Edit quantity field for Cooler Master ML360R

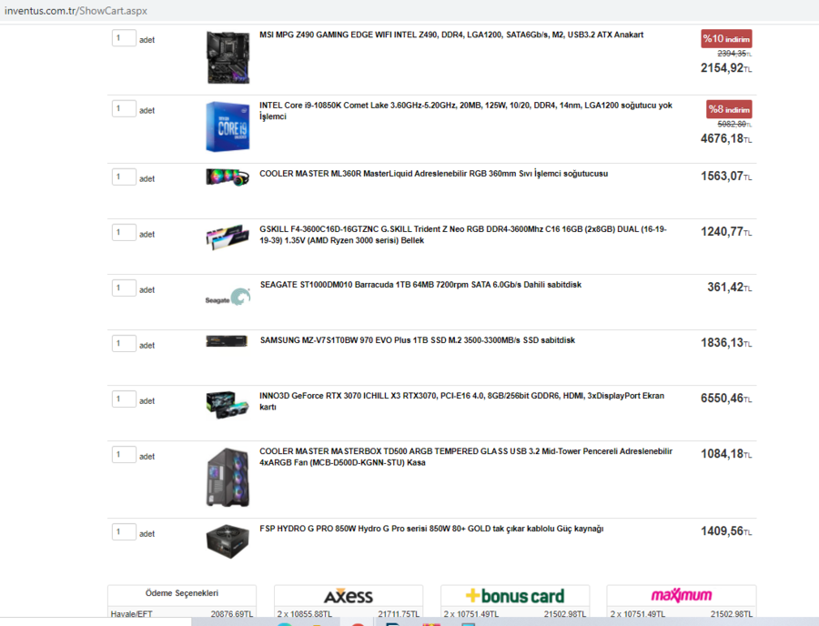click(124, 177)
